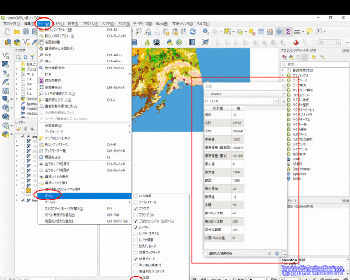The image size is (350, 280).
Task: Open the ラスタ menu
Action: (124, 24)
